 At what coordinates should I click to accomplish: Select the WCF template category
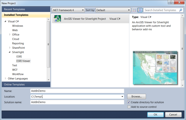(x=15, y=70)
